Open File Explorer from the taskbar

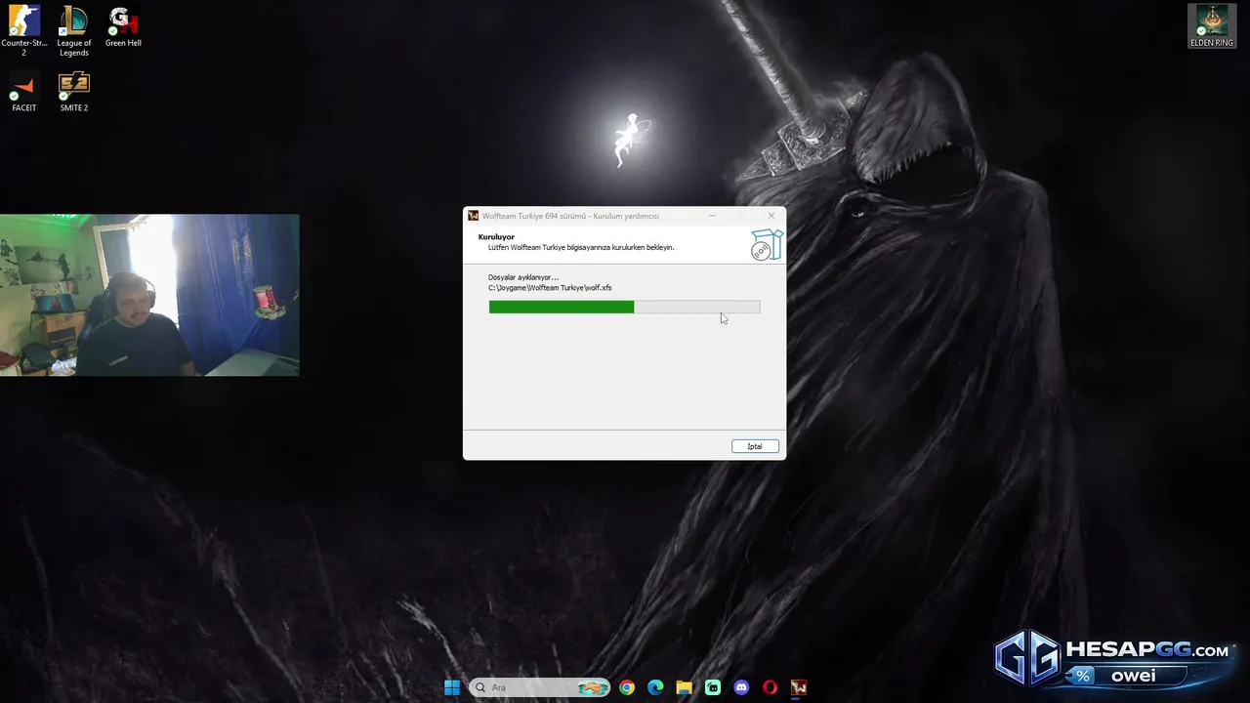tap(684, 687)
